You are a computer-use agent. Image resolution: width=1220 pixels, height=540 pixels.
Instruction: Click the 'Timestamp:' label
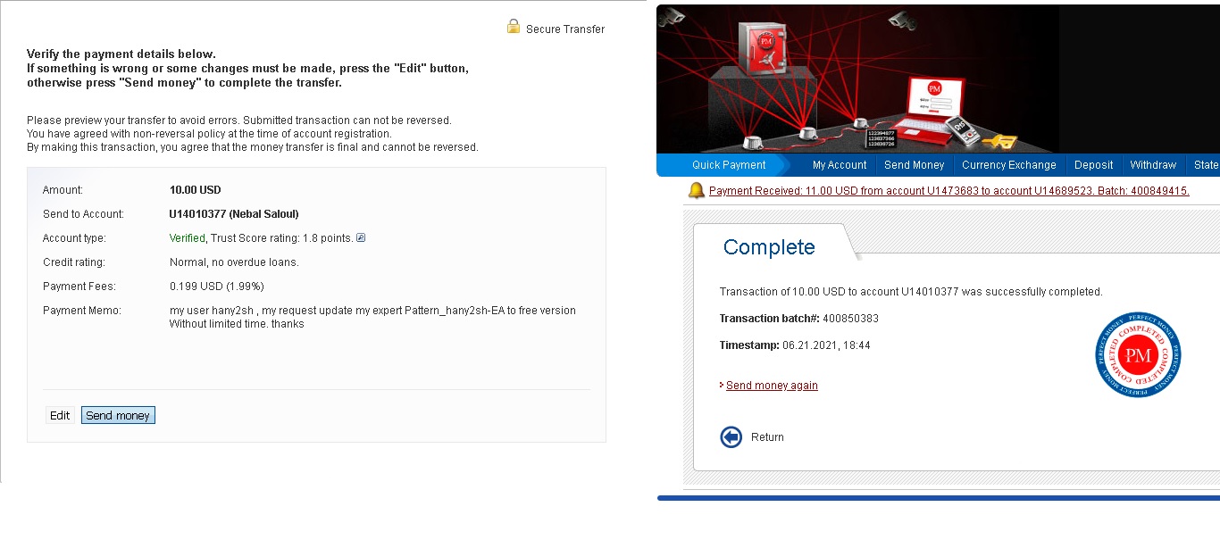pos(749,345)
